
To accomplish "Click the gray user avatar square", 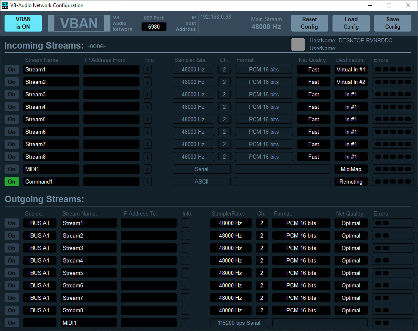I will 298,44.
